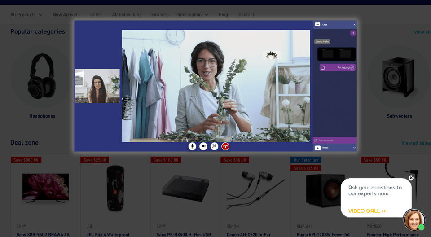Click the attachment paperclip icon
Viewport: 431px width, 237px height.
pos(316,140)
